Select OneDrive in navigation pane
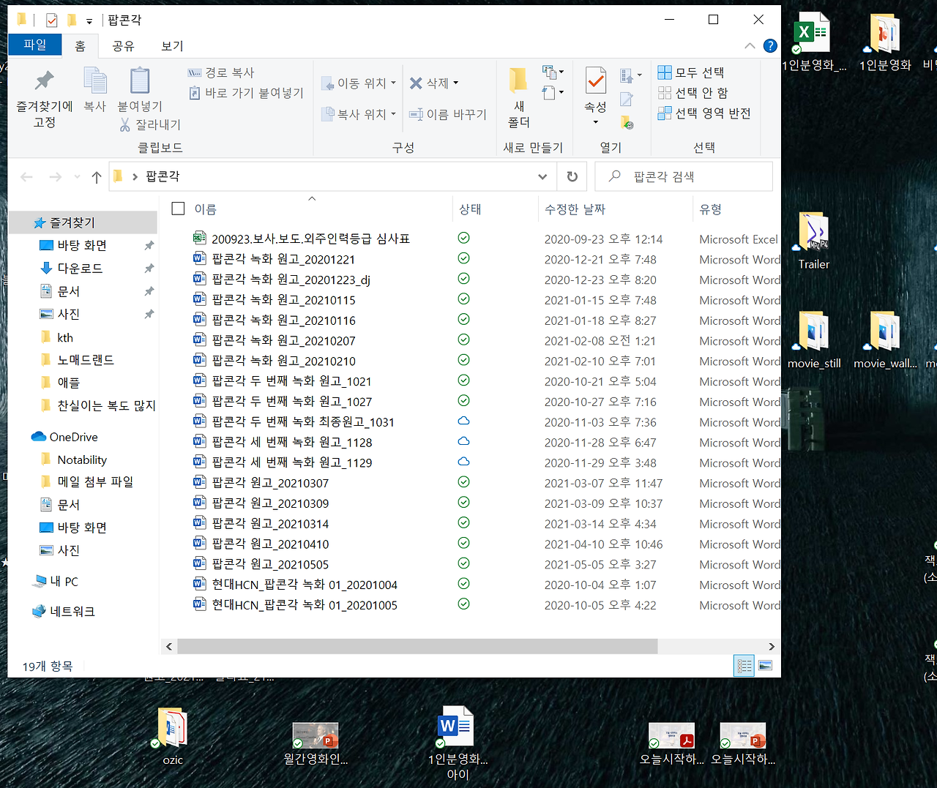This screenshot has height=788, width=937. pyautogui.click(x=73, y=437)
